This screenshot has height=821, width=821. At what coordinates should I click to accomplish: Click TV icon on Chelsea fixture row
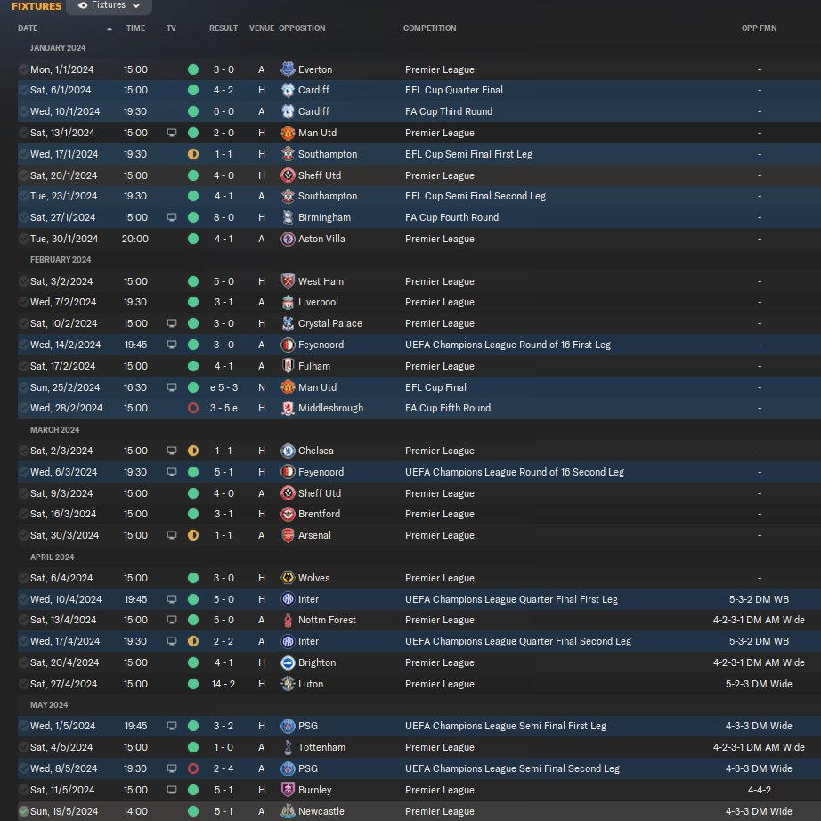point(172,451)
